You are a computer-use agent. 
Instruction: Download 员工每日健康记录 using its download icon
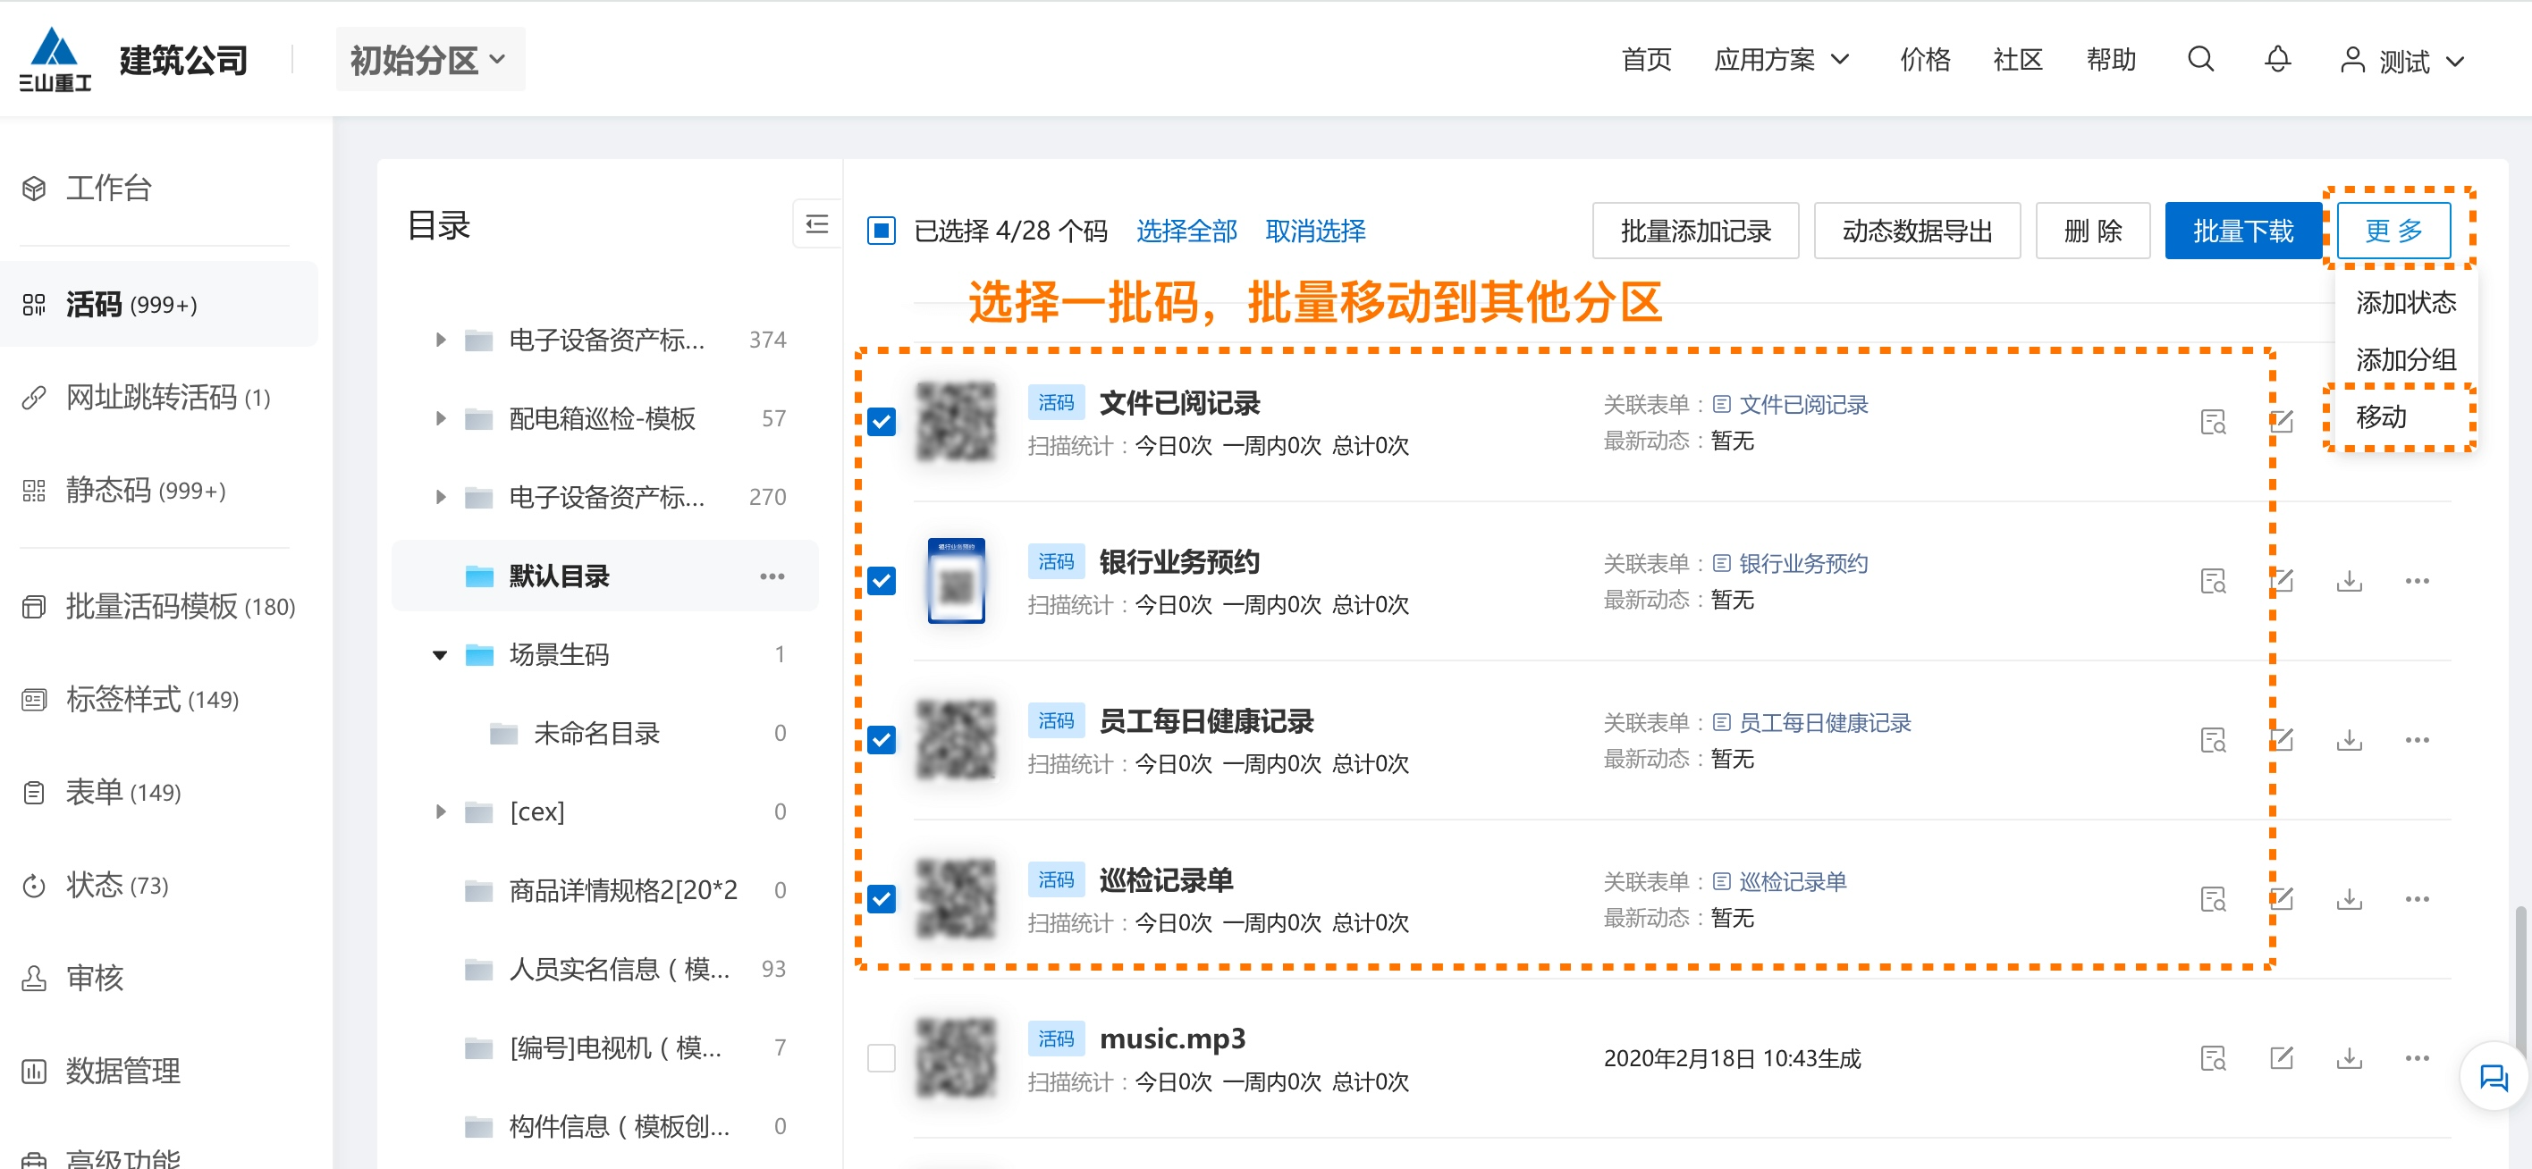2351,740
